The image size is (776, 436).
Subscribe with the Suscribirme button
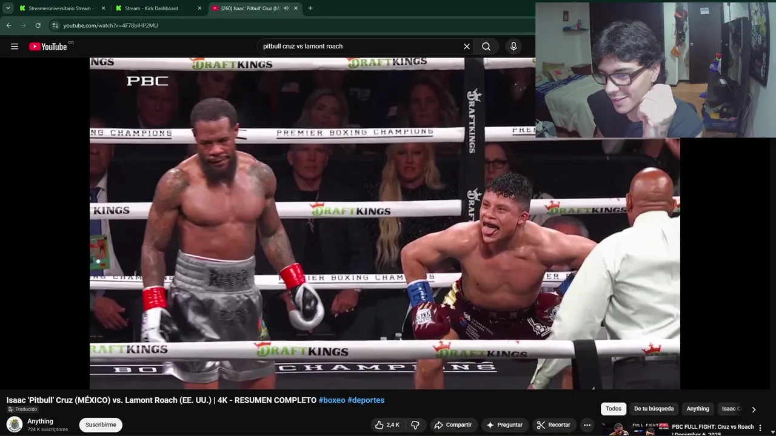click(x=101, y=425)
